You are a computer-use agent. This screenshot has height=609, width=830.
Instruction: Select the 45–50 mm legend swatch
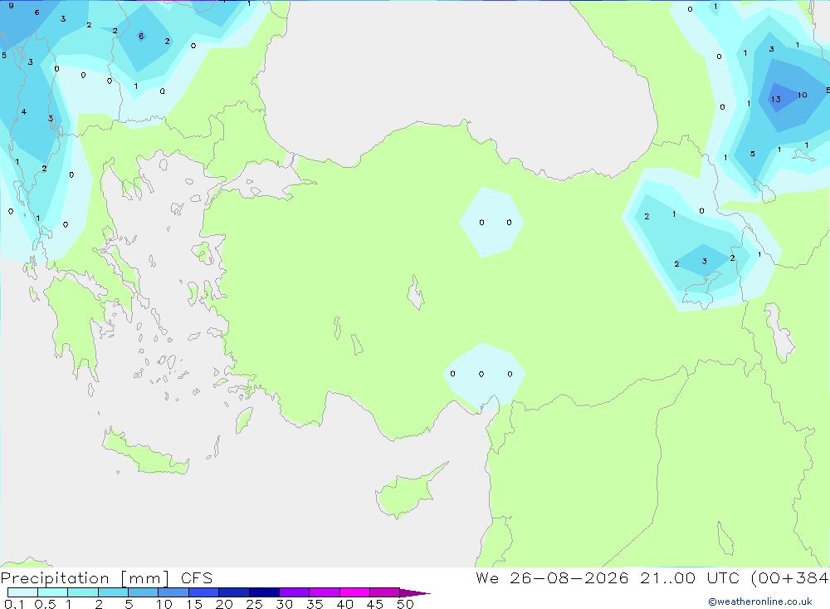pos(385,592)
